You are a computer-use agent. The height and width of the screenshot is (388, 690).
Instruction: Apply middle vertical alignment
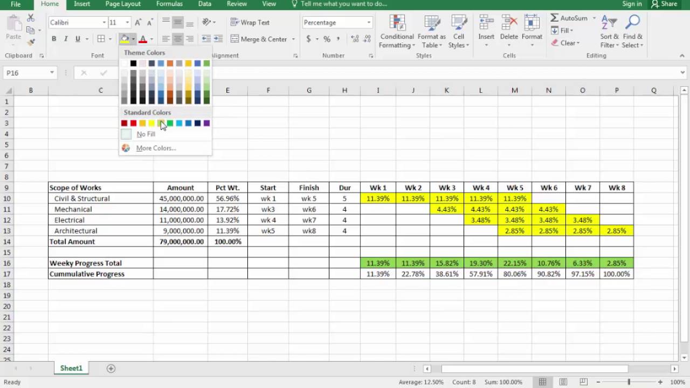click(177, 23)
